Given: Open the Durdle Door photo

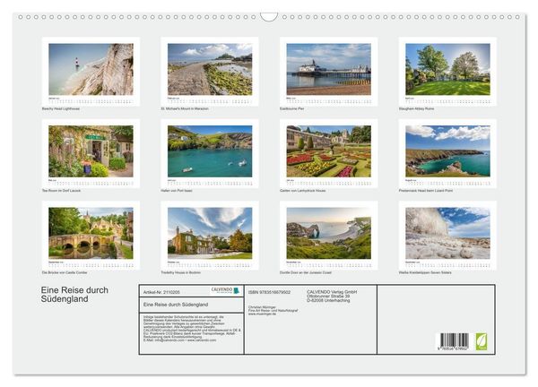Looking at the screenshot, I should click(329, 233).
